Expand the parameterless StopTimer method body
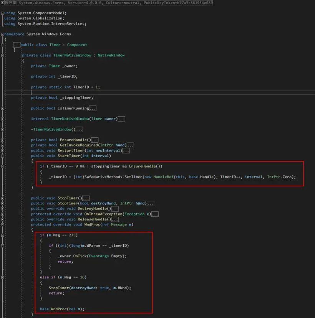 coord(86,198)
